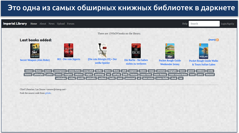The image size is (239, 133).
Task: Filter by the romance tag
Action: click(x=29, y=71)
